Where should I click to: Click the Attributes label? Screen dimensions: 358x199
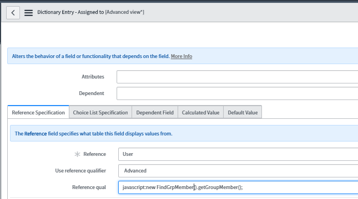click(93, 77)
